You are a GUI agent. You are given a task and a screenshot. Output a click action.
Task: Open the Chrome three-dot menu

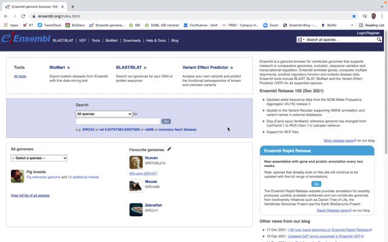pyautogui.click(x=382, y=16)
